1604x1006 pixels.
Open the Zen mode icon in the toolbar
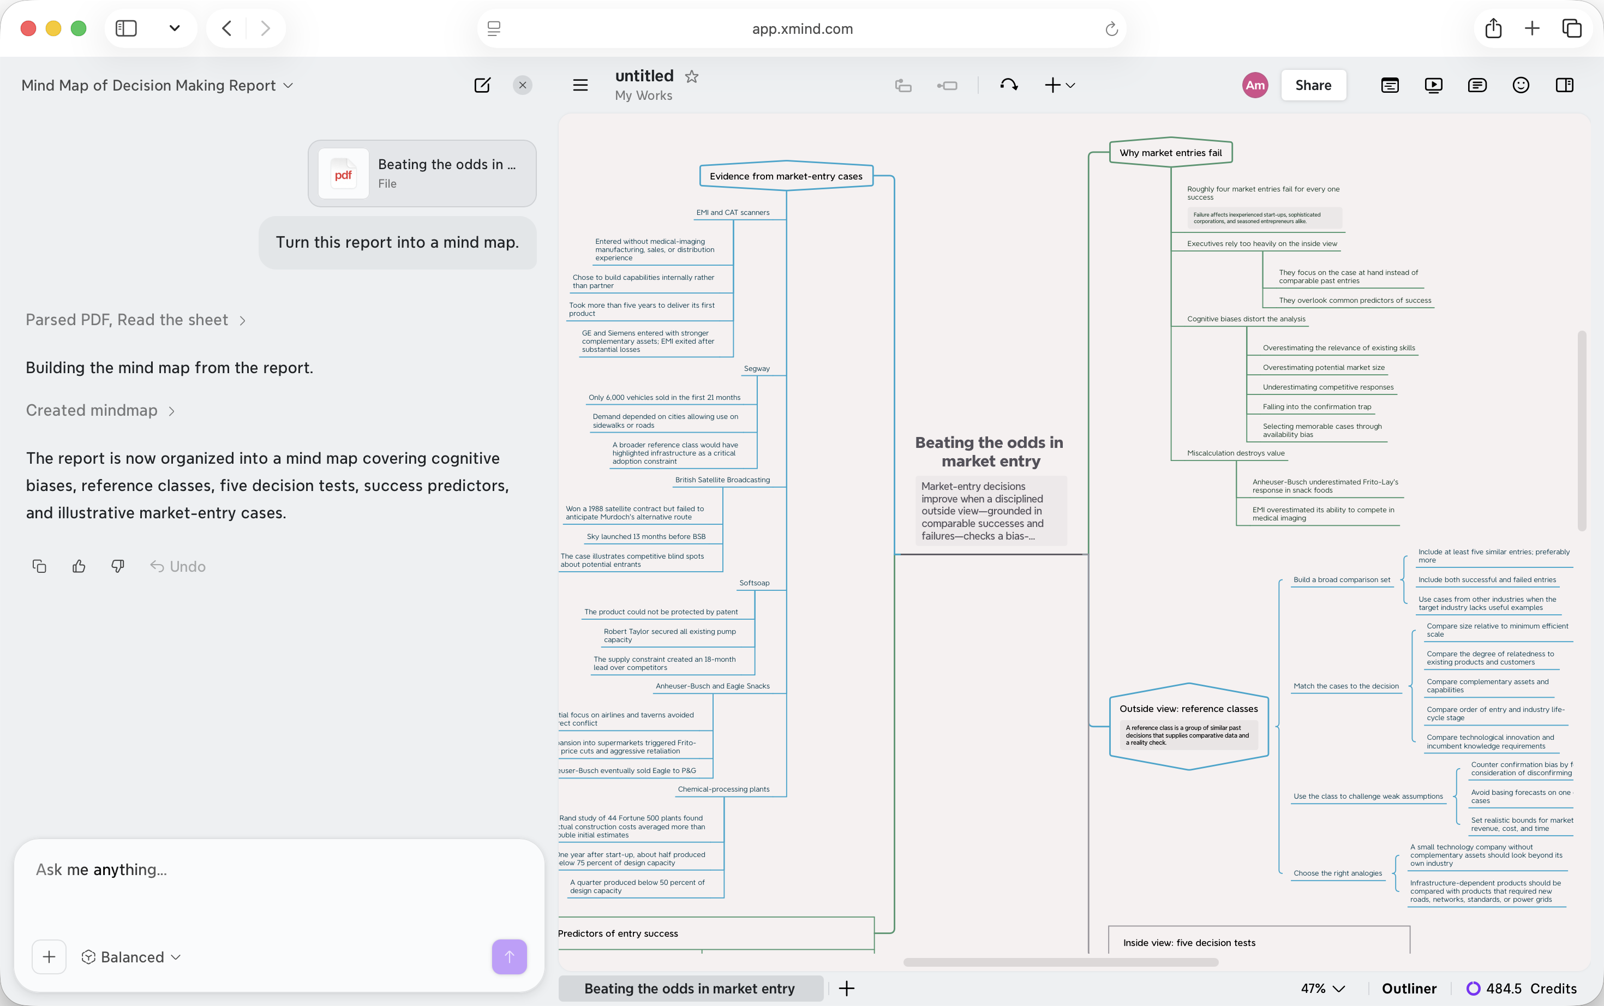click(1390, 85)
